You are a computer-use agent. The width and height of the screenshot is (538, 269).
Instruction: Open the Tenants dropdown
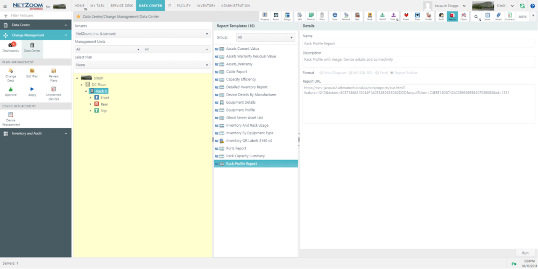pos(142,34)
